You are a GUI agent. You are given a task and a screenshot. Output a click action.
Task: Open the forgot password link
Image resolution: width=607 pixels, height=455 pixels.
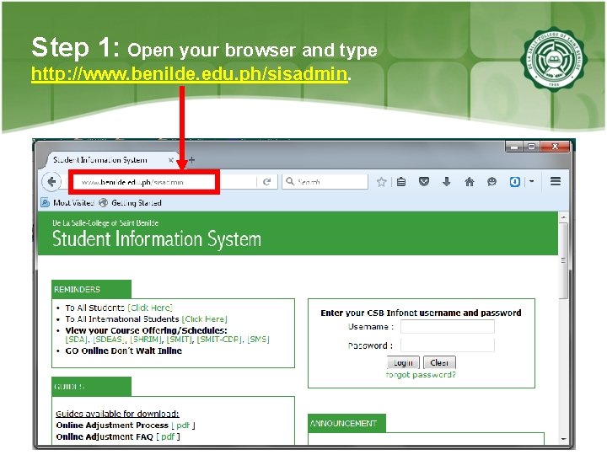pos(422,375)
